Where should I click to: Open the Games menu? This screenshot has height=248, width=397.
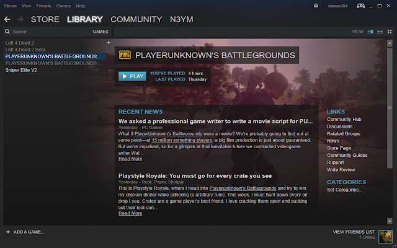tap(63, 6)
